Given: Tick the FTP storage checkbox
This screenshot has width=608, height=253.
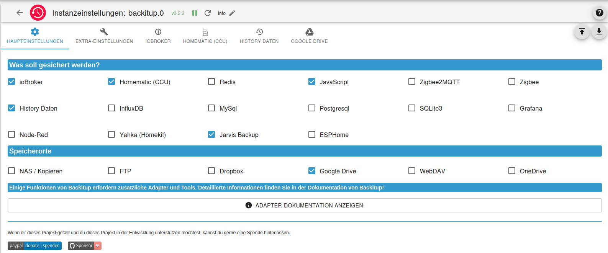Looking at the screenshot, I should point(111,171).
